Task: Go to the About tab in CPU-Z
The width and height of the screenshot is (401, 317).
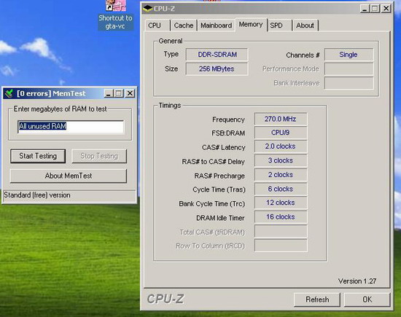Action: coord(305,26)
